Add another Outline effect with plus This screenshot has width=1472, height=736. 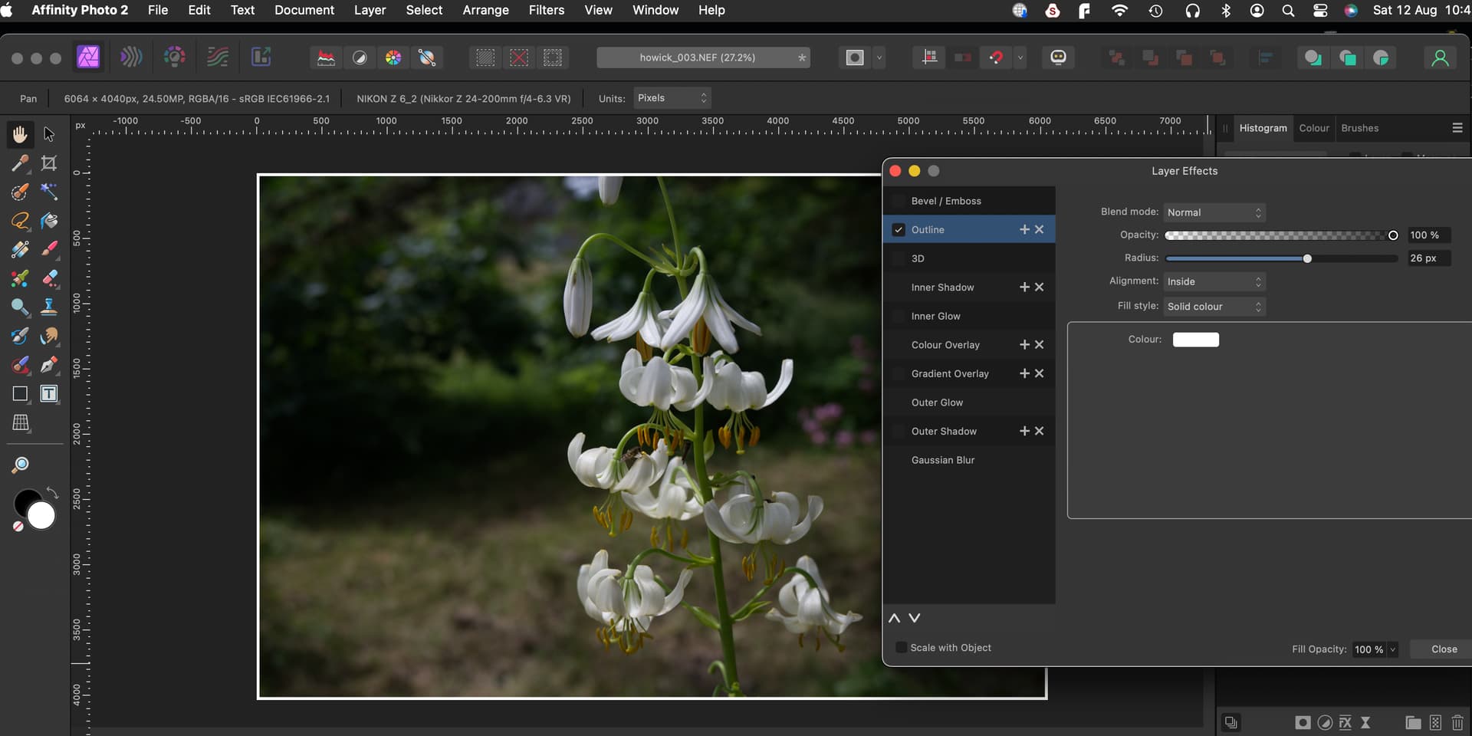point(1024,229)
